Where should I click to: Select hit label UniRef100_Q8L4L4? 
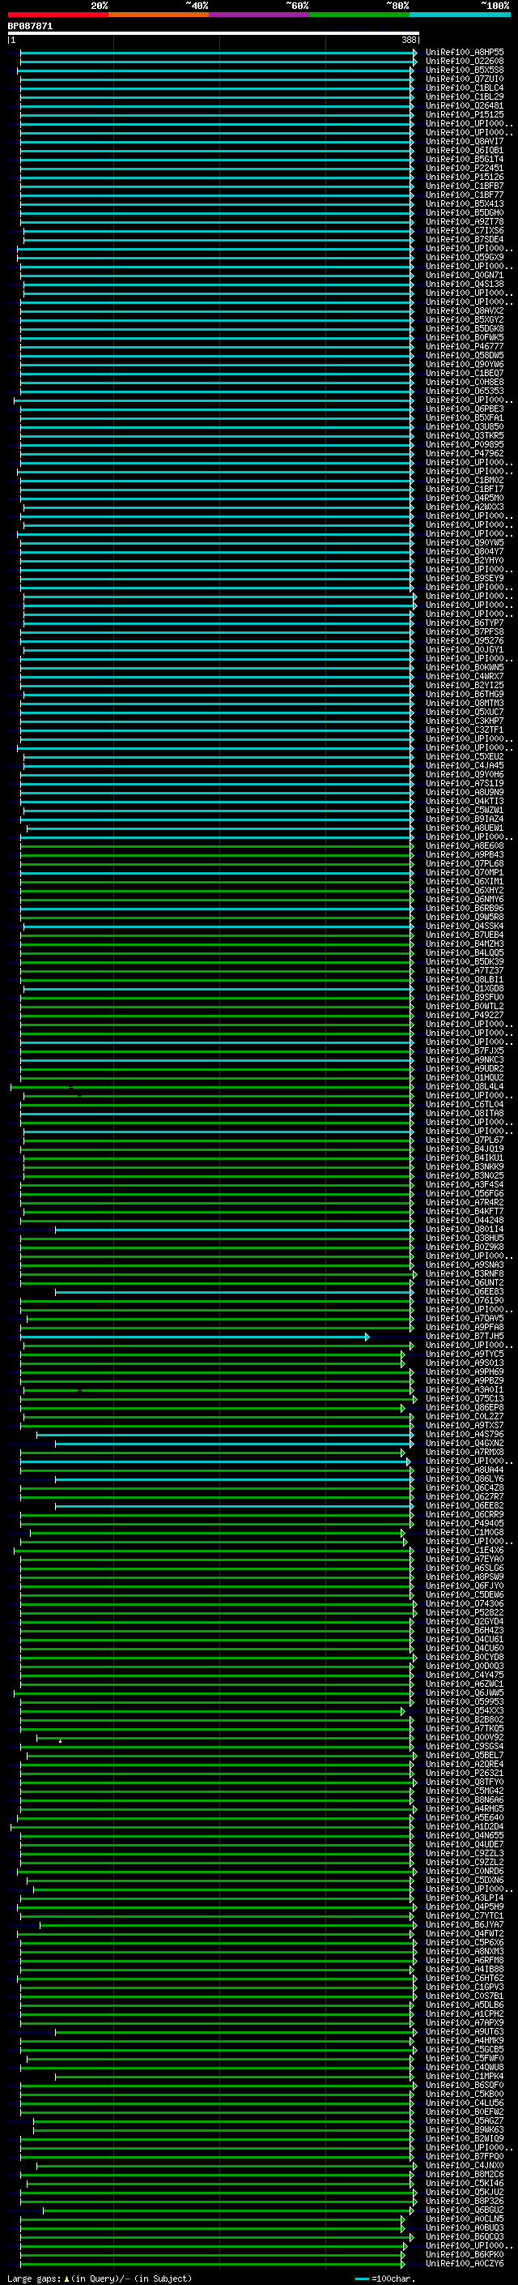point(465,1087)
